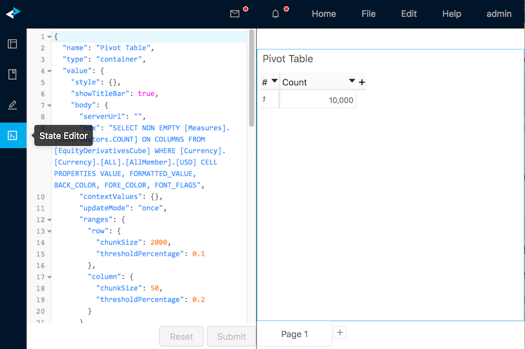Click the thresholdPercentage 0.1 value
The height and width of the screenshot is (349, 525).
[199, 254]
